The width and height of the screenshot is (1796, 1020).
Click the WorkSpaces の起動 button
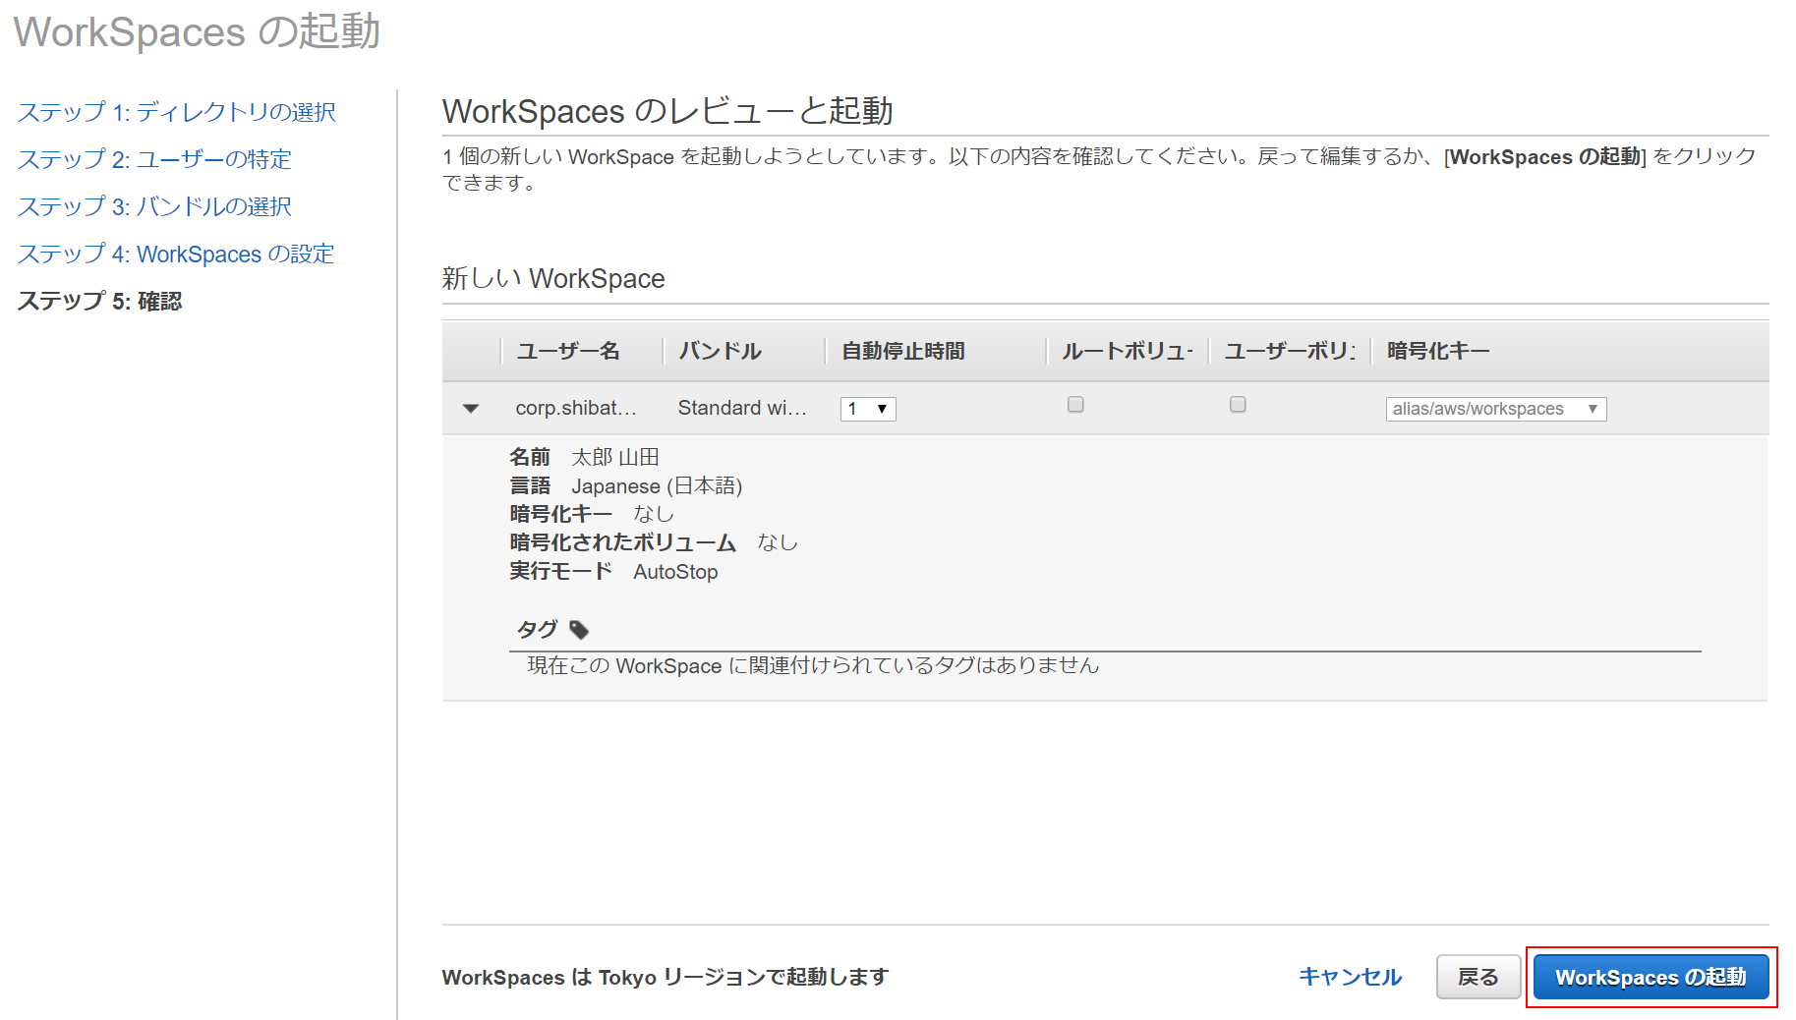[x=1651, y=977]
